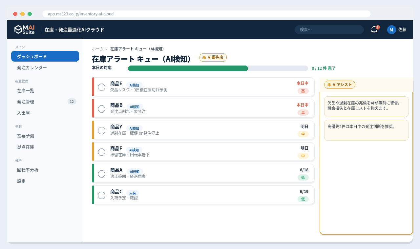
Task: Click '過剰在庫・販促 or 発注停止' description
Action: tap(135, 133)
